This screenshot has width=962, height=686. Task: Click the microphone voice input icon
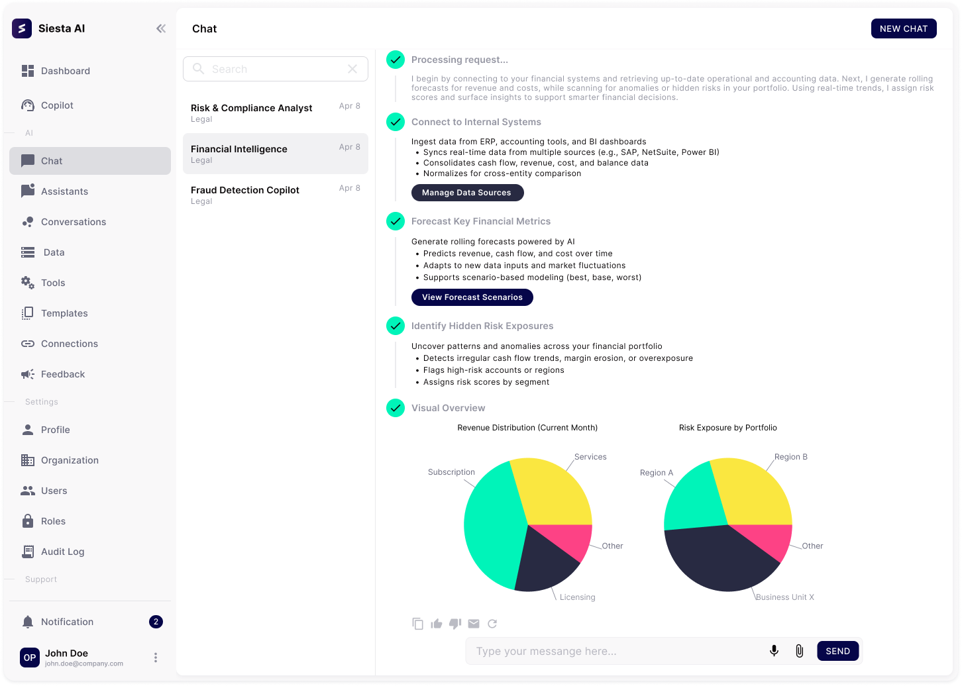point(774,651)
